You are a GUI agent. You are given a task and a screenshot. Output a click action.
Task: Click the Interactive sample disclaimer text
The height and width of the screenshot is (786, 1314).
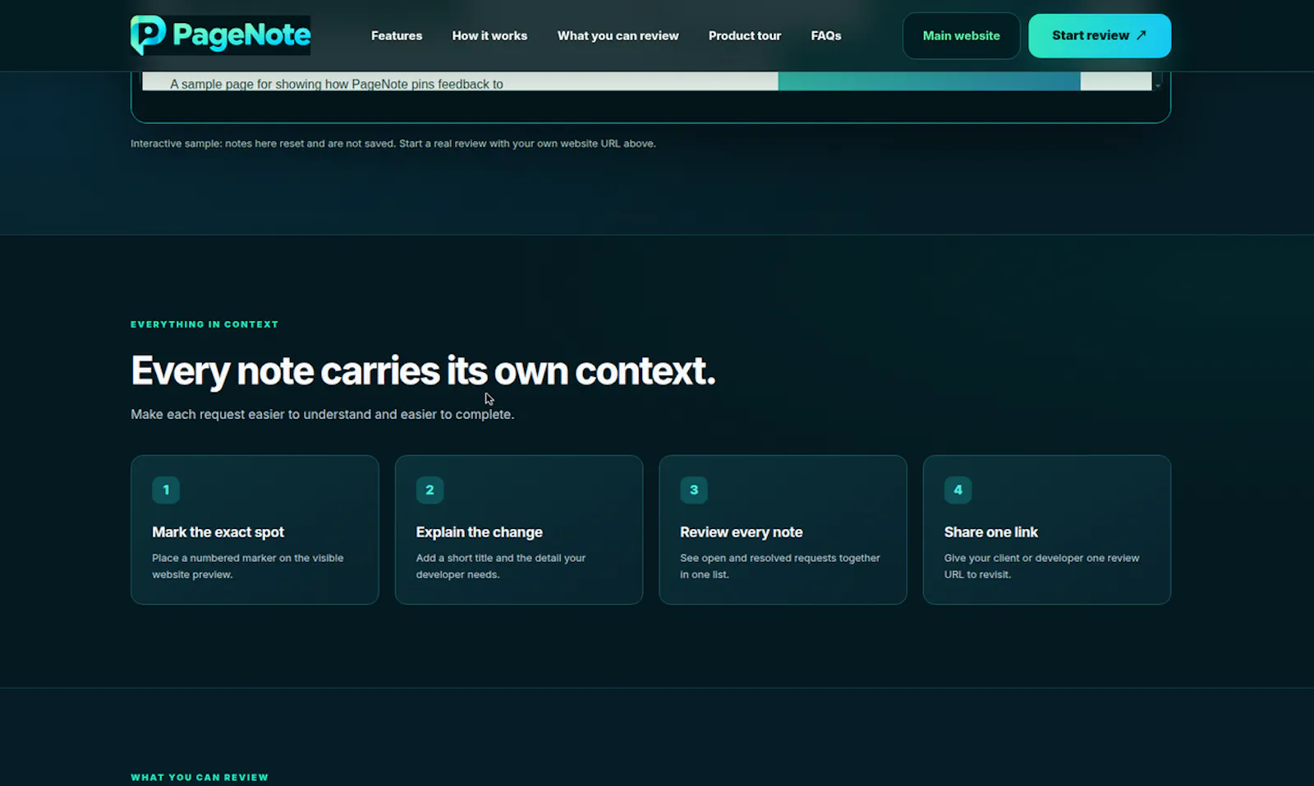coord(393,144)
